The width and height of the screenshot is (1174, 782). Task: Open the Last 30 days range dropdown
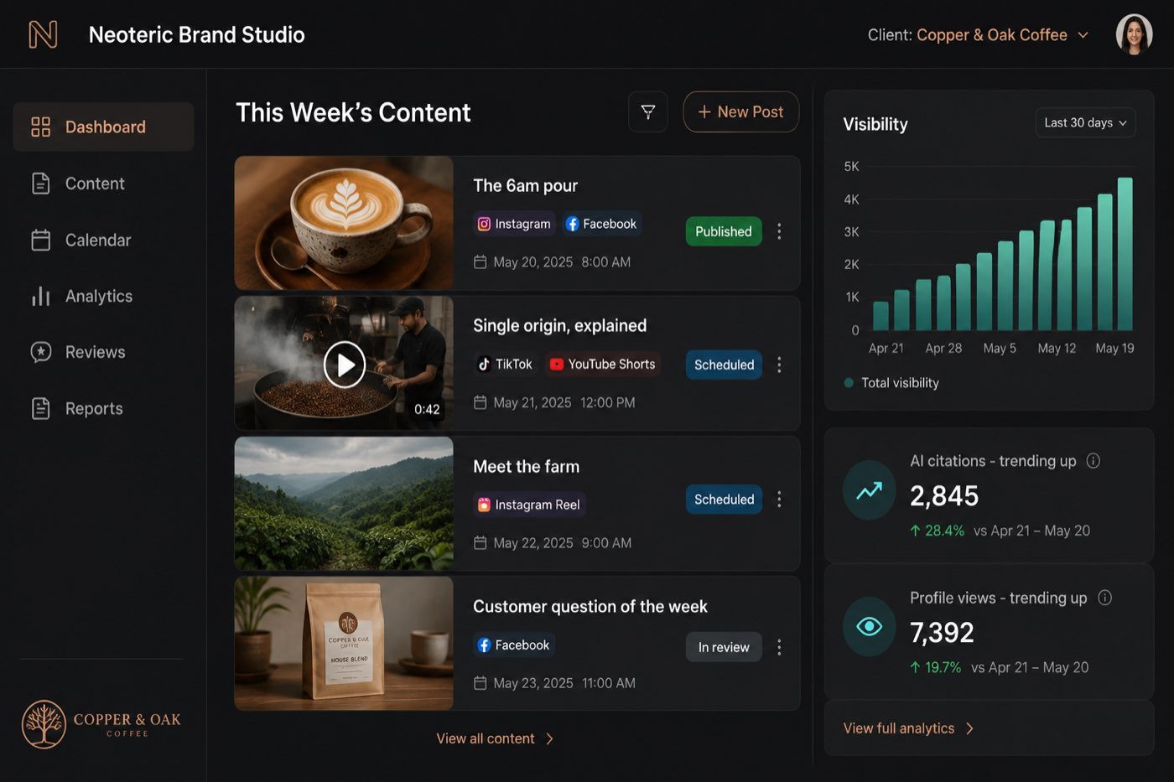(x=1085, y=122)
